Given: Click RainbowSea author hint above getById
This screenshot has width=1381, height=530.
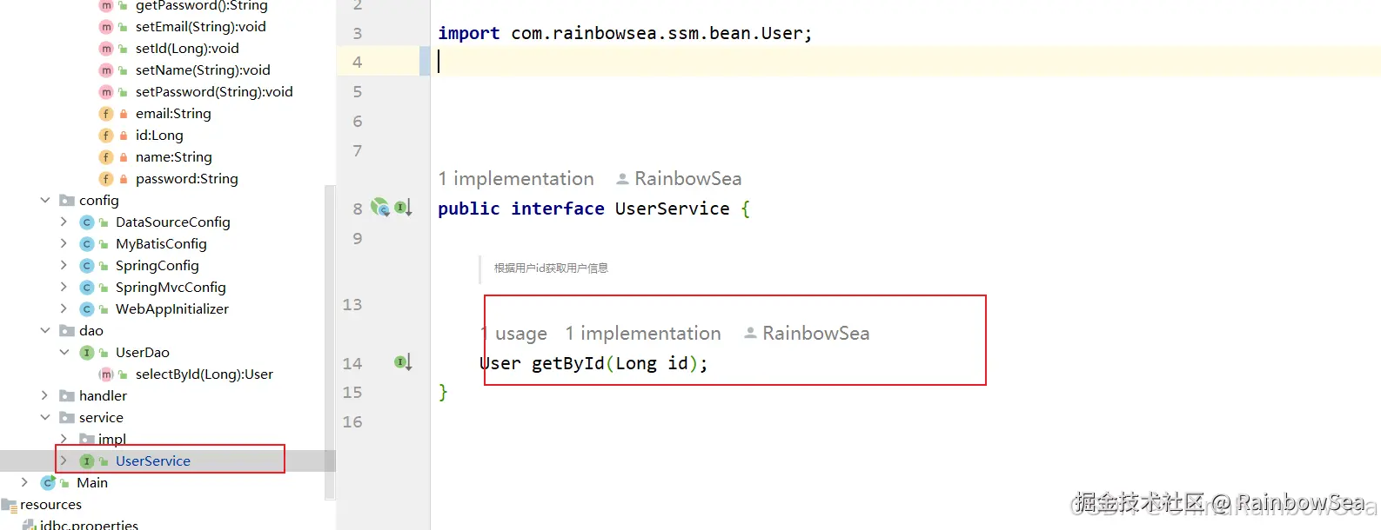Looking at the screenshot, I should (807, 334).
